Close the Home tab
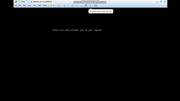This screenshot has height=101, width=180. pos(28,2)
